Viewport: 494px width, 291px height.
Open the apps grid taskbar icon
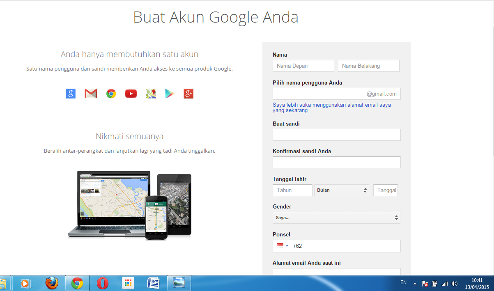128,283
